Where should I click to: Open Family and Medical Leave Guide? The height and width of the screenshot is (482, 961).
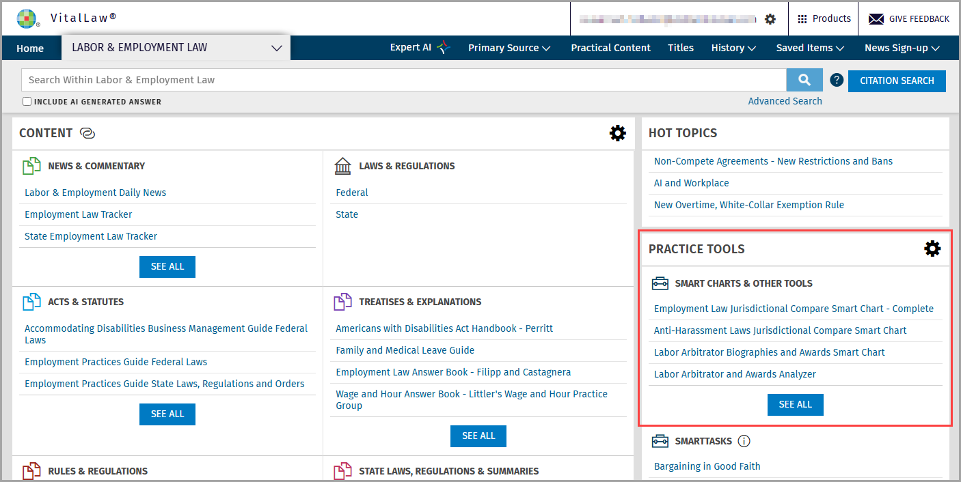click(x=405, y=350)
